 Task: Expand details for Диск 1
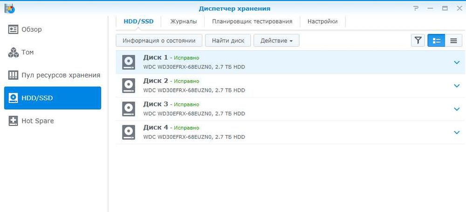click(x=457, y=62)
